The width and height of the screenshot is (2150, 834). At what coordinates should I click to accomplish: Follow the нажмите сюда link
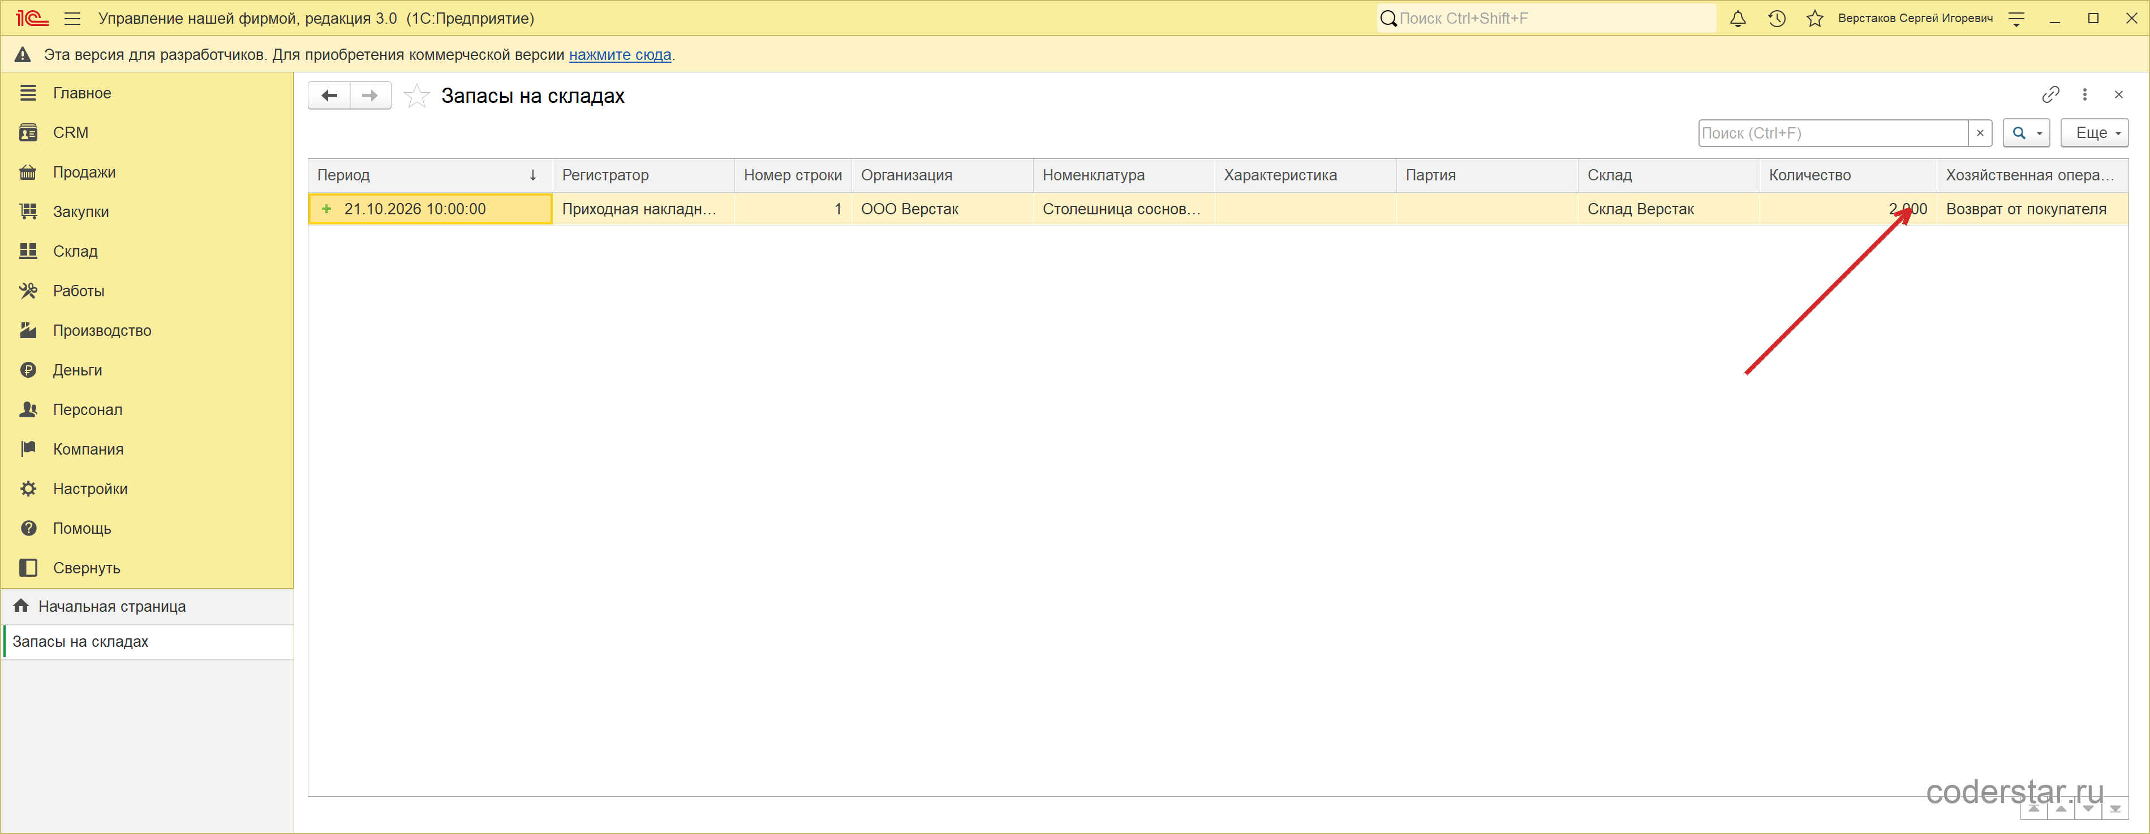click(x=620, y=55)
